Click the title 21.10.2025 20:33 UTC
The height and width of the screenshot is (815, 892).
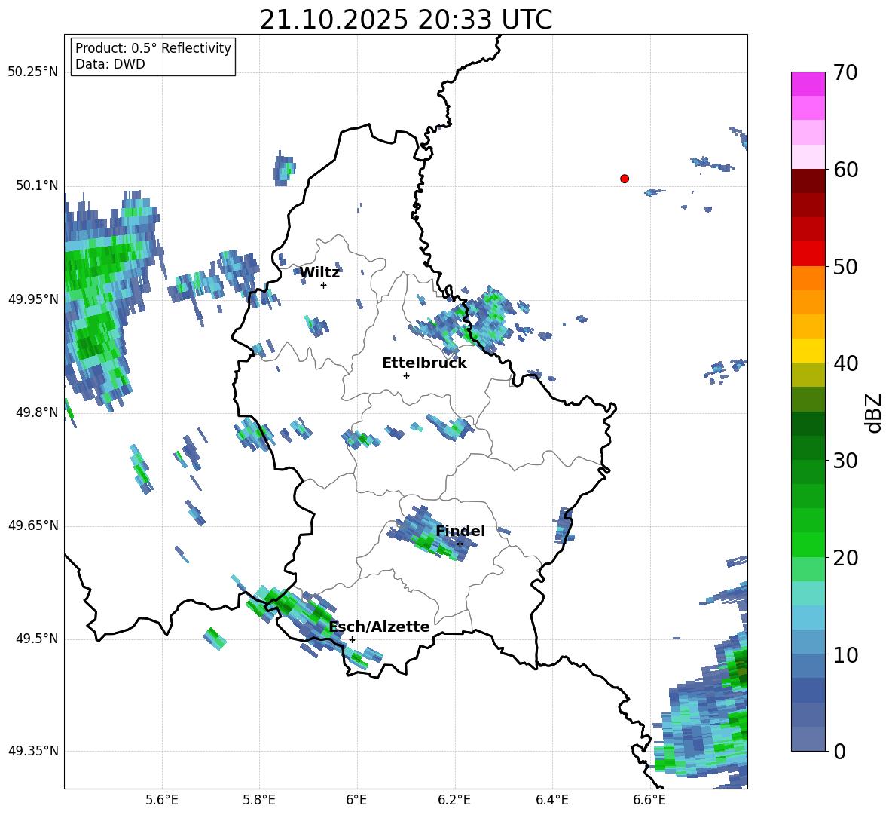(x=405, y=20)
